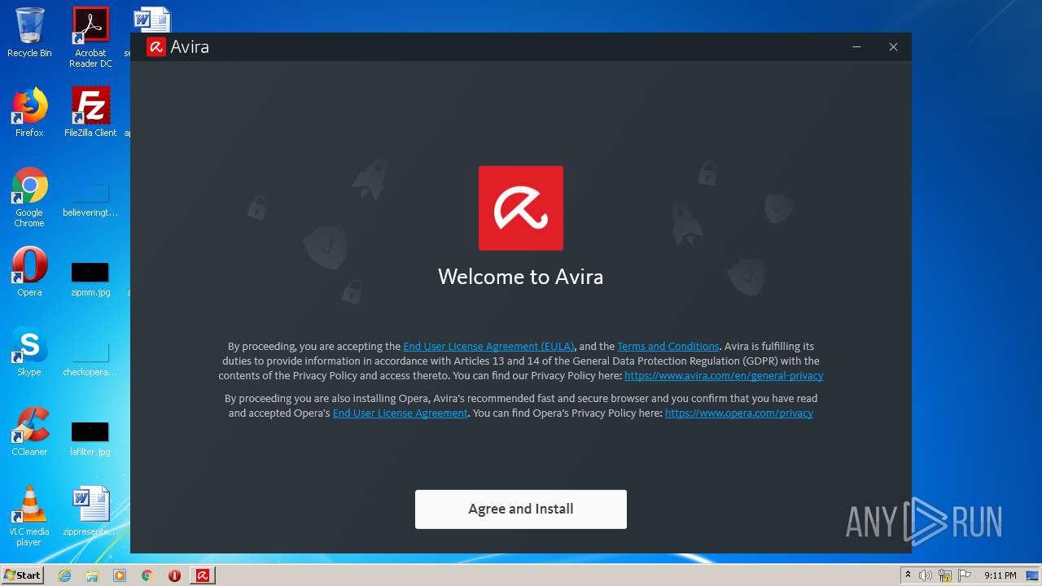This screenshot has width=1042, height=586.
Task: Click the Avira logo in the title bar
Action: [156, 46]
